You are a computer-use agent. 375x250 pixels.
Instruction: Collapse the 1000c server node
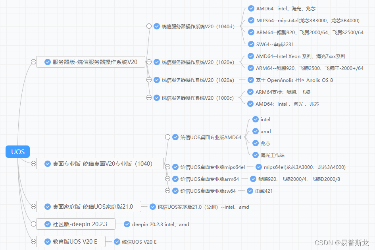149,98
